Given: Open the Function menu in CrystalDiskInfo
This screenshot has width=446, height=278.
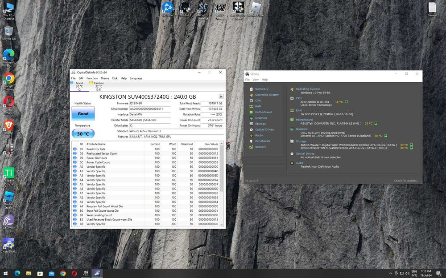Looking at the screenshot, I should pos(92,78).
